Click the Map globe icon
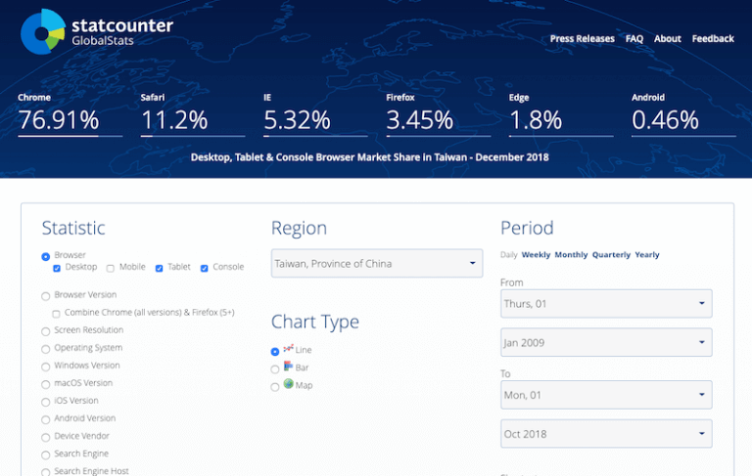The height and width of the screenshot is (476, 752). [x=288, y=383]
